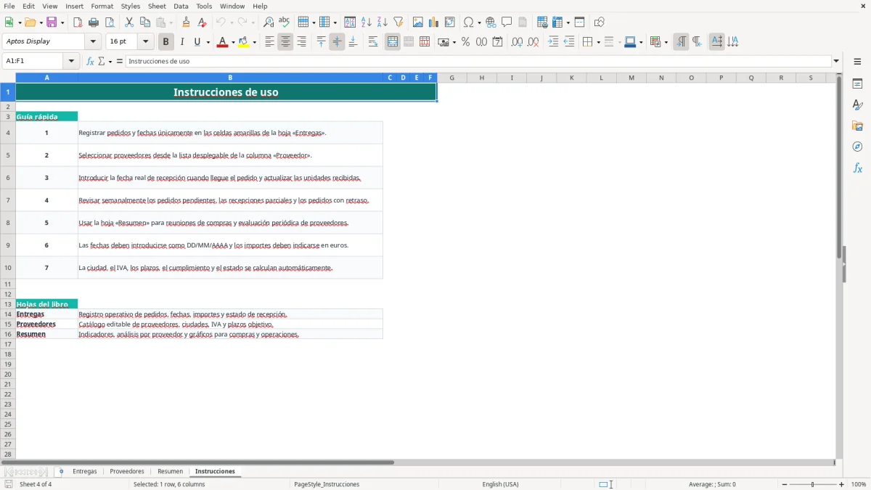Viewport: 871px width, 490px height.
Task: Open the Borders dropdown arrow
Action: coord(597,42)
